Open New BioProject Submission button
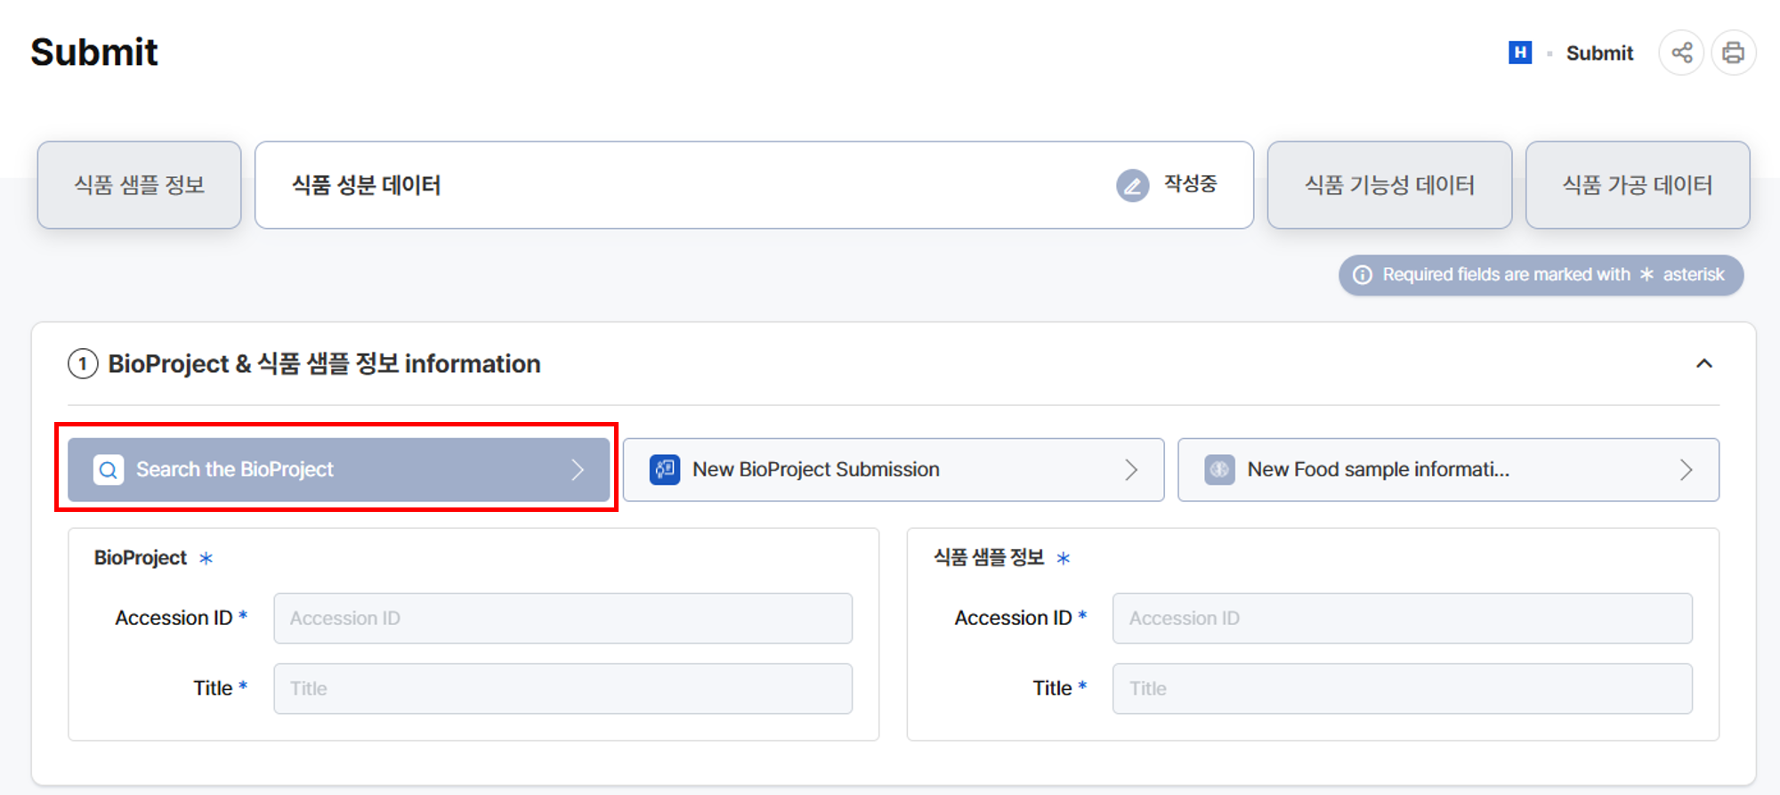 894,469
